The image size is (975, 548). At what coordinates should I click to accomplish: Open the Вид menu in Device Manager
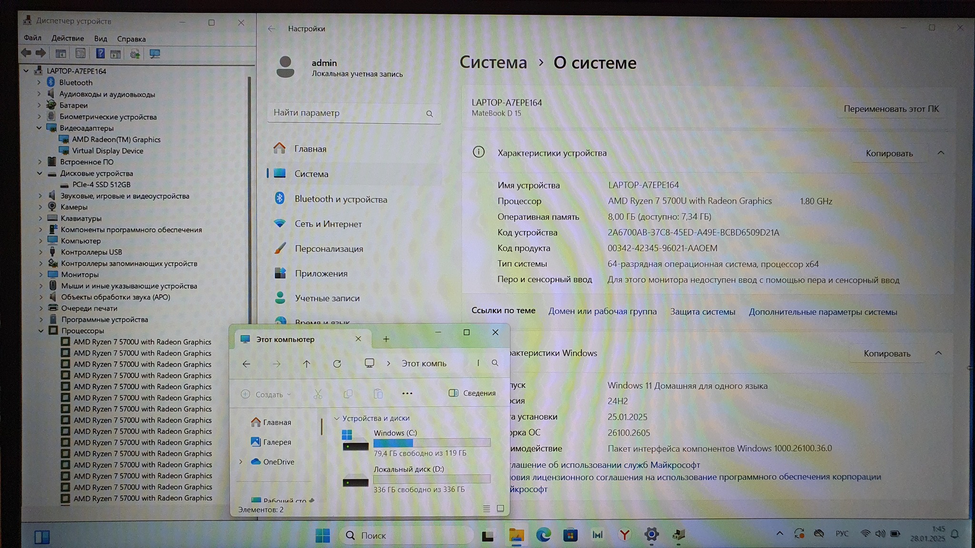pyautogui.click(x=100, y=39)
